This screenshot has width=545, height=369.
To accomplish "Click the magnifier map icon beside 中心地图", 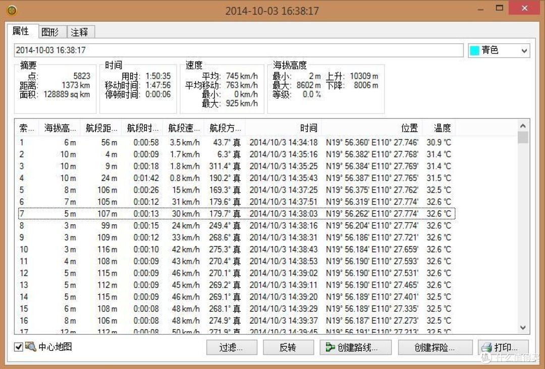I will [31, 346].
